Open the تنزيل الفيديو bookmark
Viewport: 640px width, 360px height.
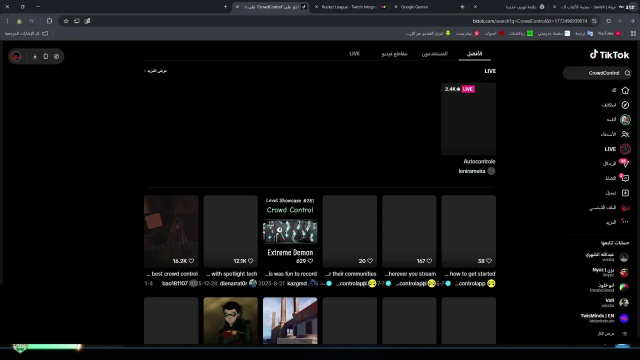tap(428, 33)
